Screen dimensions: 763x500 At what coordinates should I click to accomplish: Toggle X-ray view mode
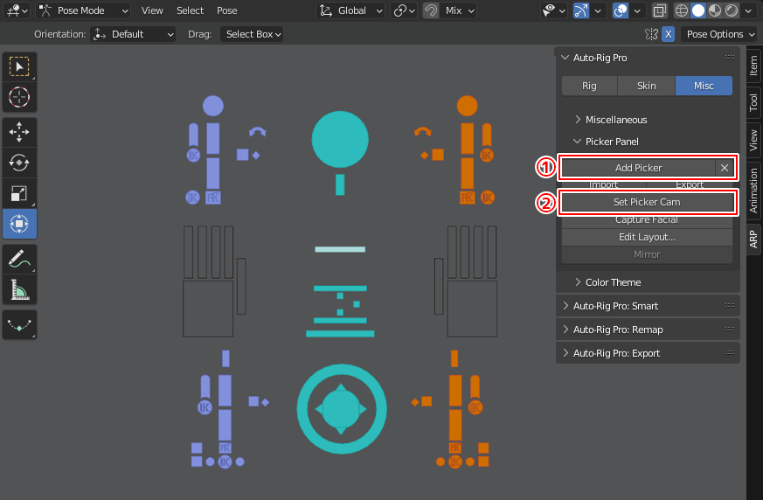pyautogui.click(x=661, y=10)
